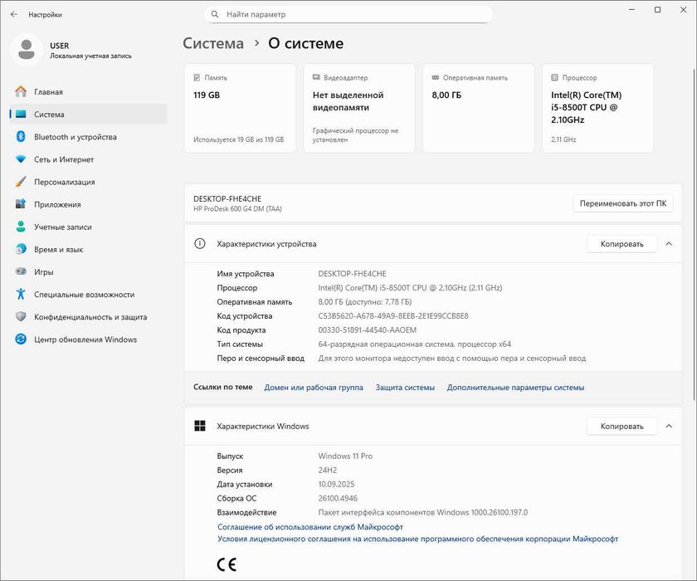Open Персонализация settings page

(88, 182)
